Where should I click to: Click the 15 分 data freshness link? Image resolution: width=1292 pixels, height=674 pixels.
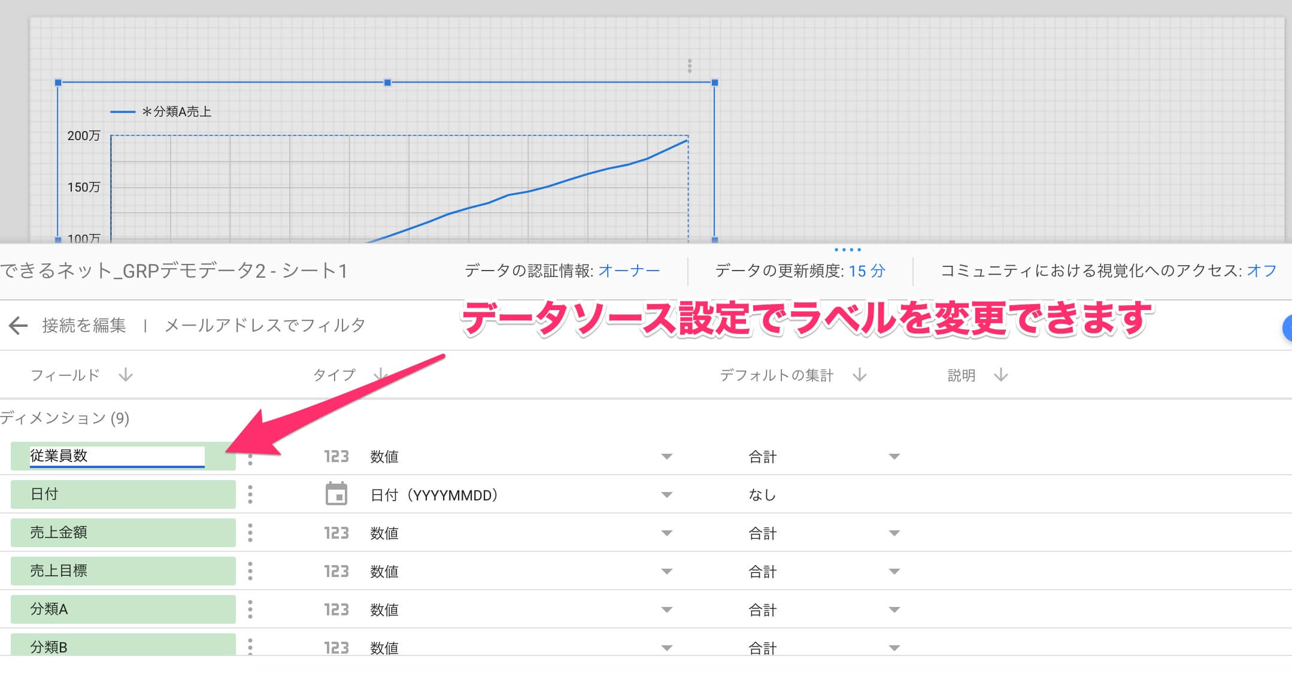point(867,271)
